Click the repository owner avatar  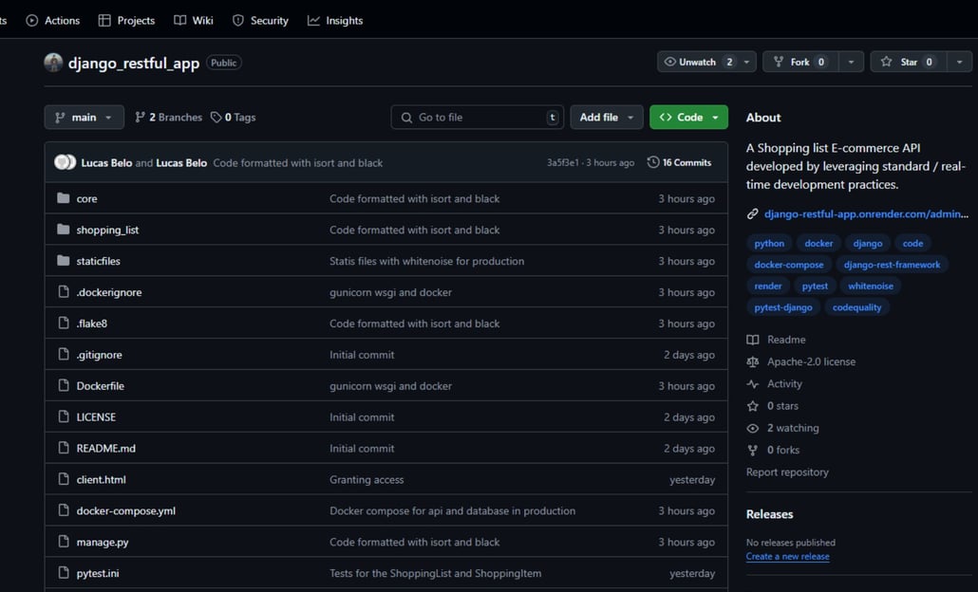pos(53,63)
